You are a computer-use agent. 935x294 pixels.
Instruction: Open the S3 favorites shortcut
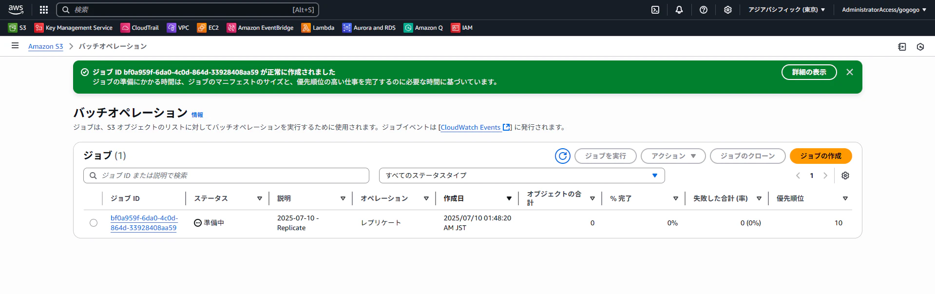pyautogui.click(x=18, y=28)
